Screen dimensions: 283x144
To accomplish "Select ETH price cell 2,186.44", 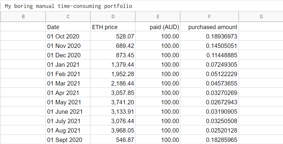I will pyautogui.click(x=113, y=83).
